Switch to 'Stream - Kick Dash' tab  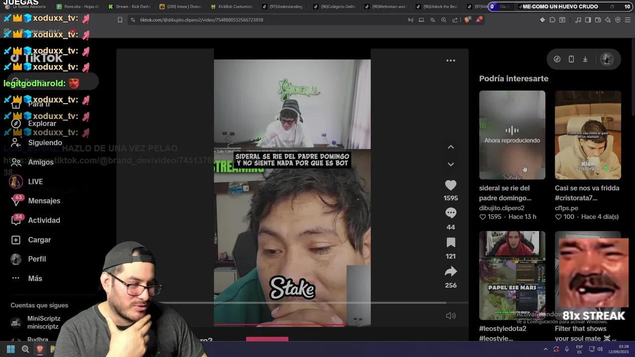tap(129, 6)
